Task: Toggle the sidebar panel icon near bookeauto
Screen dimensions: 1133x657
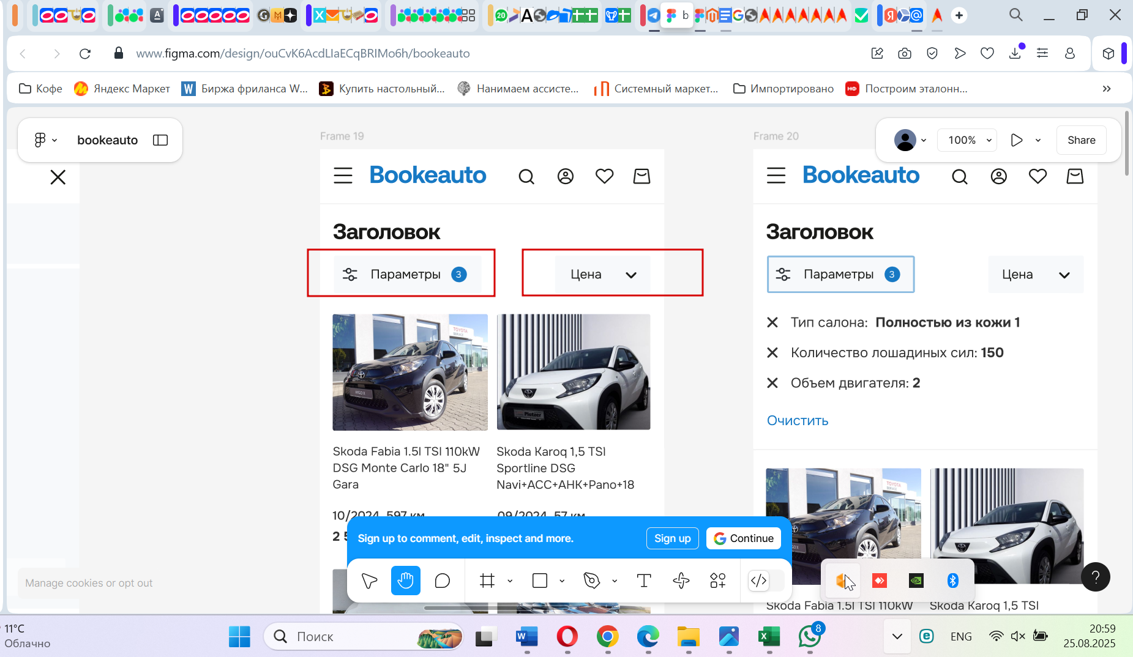Action: pyautogui.click(x=160, y=140)
